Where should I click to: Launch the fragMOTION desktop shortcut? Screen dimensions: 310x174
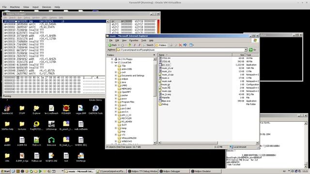tap(36, 126)
